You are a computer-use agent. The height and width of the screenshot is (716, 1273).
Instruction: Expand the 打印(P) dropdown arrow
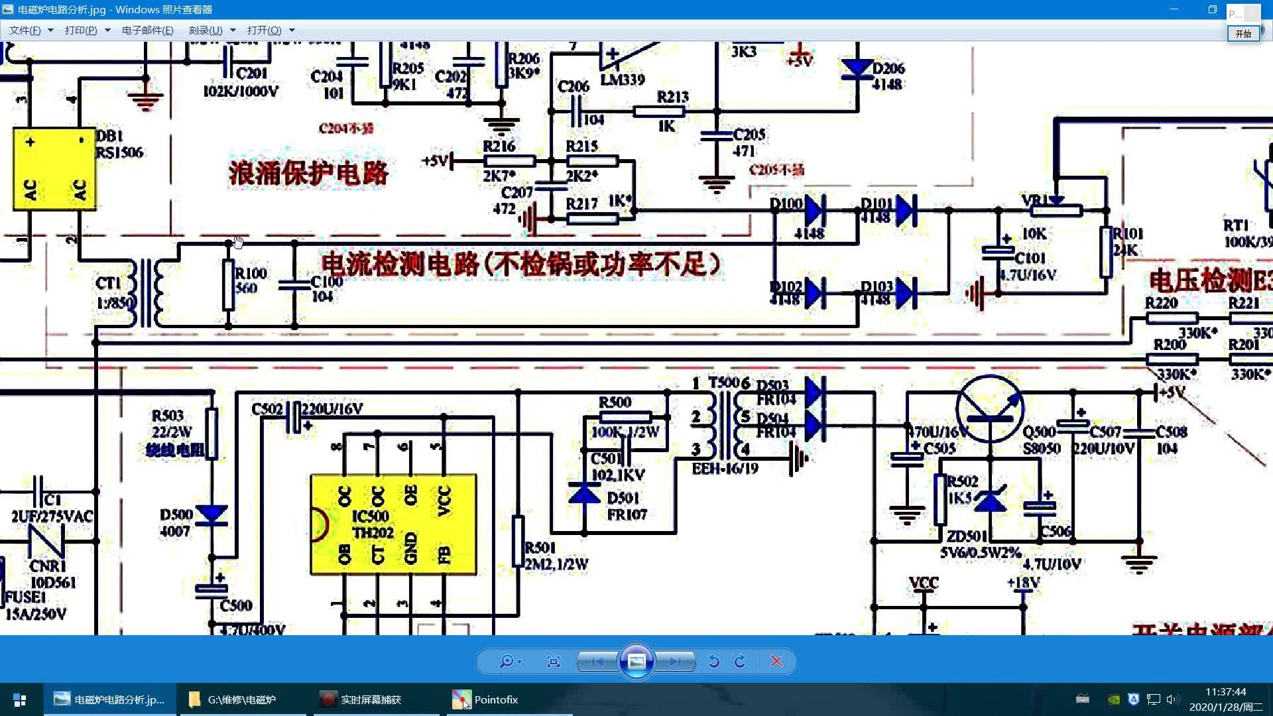click(x=107, y=30)
